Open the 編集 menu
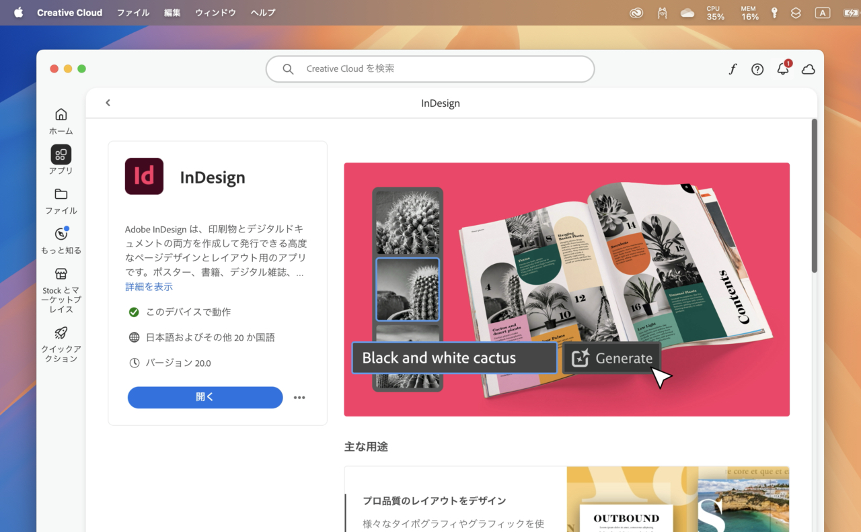861x532 pixels. [x=172, y=13]
